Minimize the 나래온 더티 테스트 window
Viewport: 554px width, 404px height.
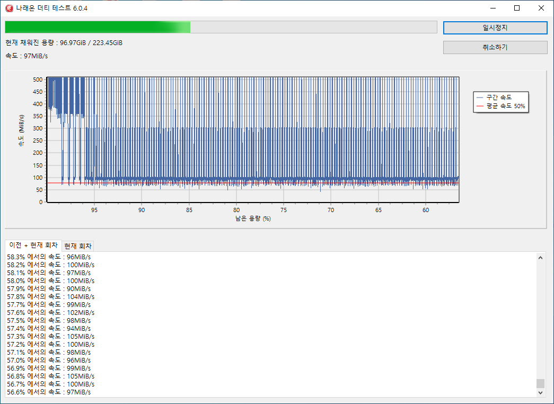493,8
